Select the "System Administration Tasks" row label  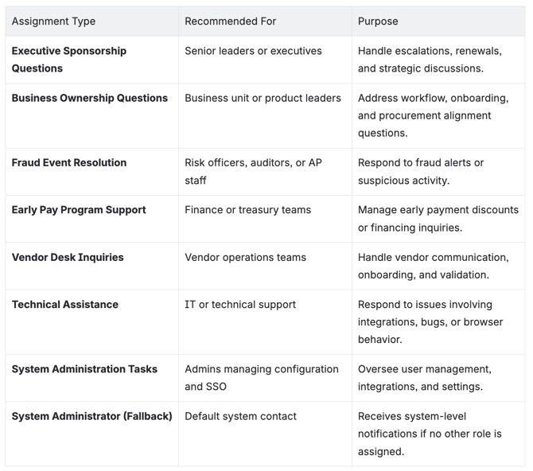84,369
